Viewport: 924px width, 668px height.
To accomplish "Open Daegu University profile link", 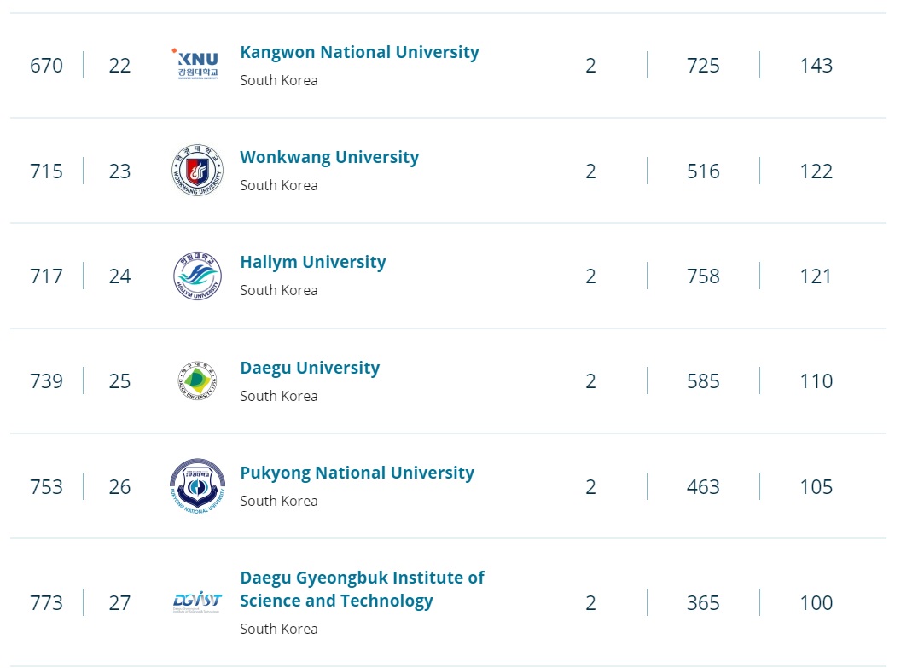I will pos(310,369).
